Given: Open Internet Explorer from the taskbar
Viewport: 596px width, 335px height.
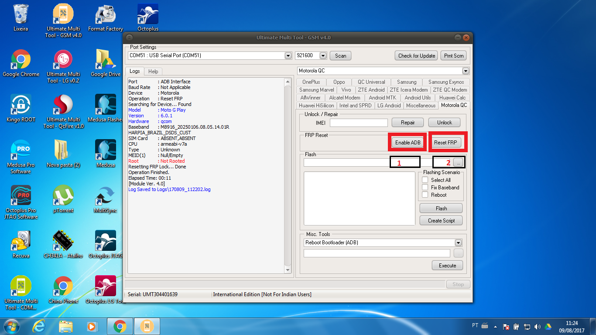Looking at the screenshot, I should click(x=40, y=326).
